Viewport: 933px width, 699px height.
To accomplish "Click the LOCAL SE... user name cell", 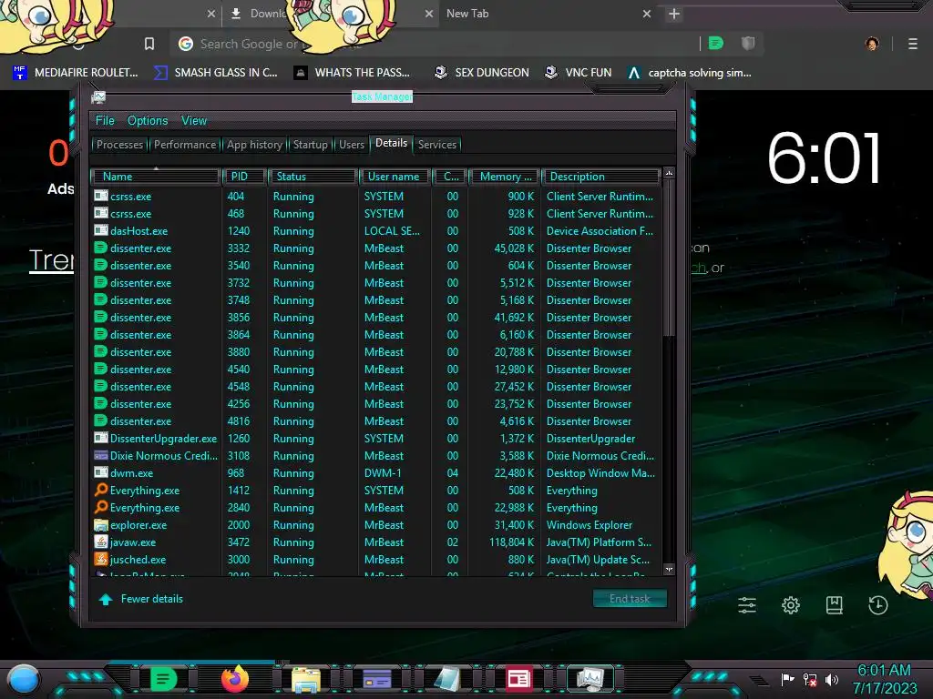I will point(392,230).
